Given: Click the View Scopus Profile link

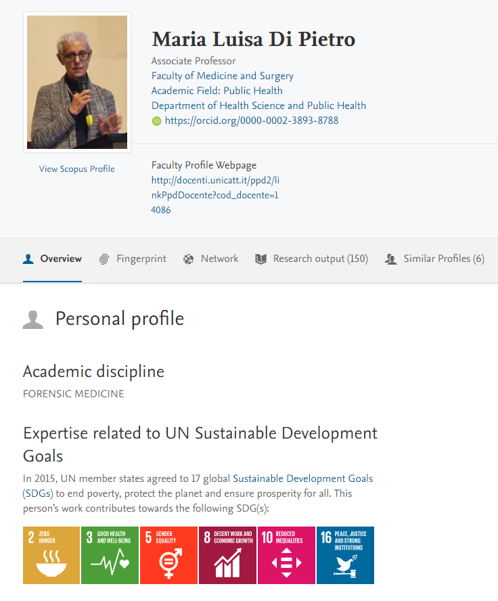Looking at the screenshot, I should [76, 169].
